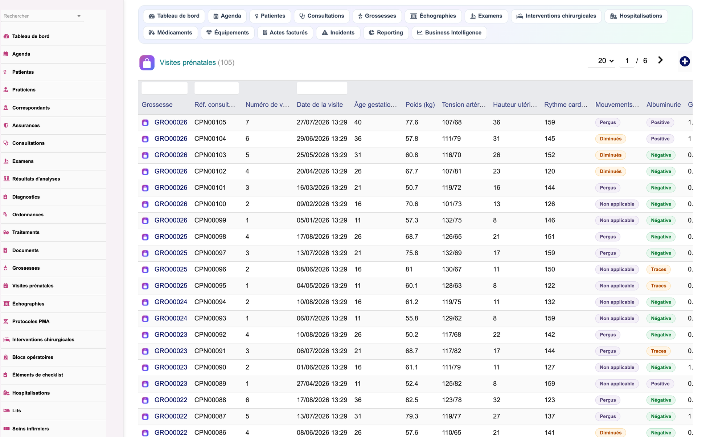This screenshot has height=437, width=706.
Task: Sort by Poids (kg) column header
Action: tap(420, 105)
